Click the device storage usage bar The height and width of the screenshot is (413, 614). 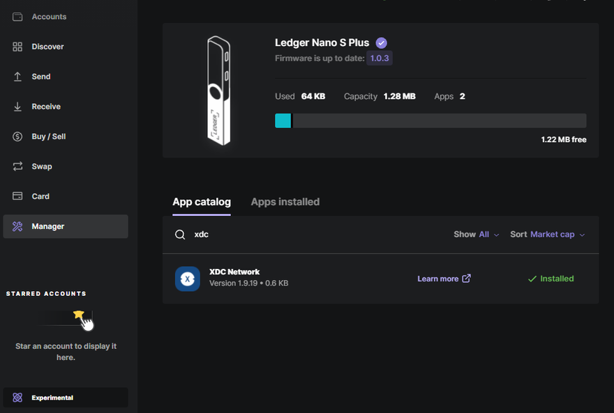click(x=430, y=120)
